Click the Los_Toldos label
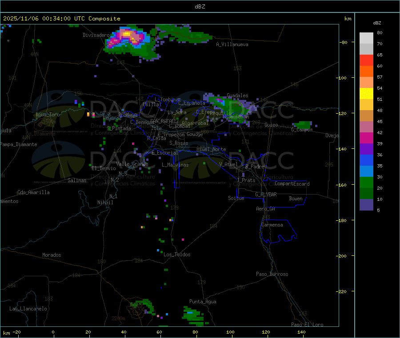400x338 pixels. tap(177, 254)
